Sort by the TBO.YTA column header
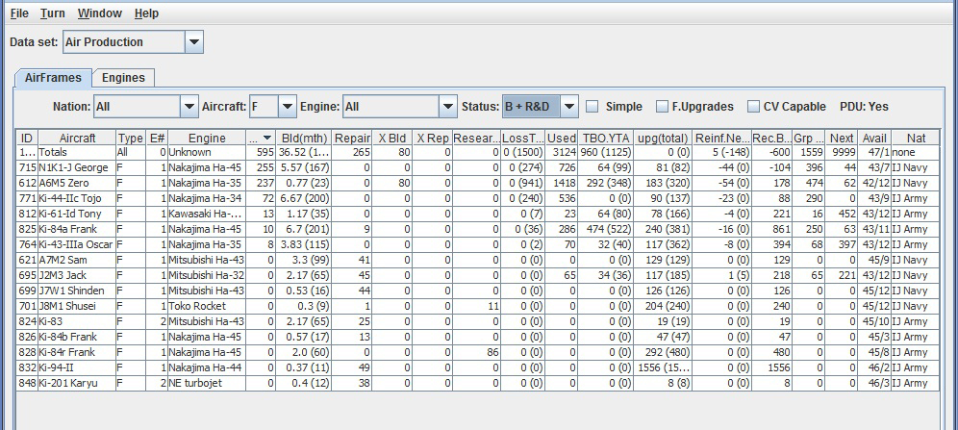Screen dimensions: 958x430 605,138
